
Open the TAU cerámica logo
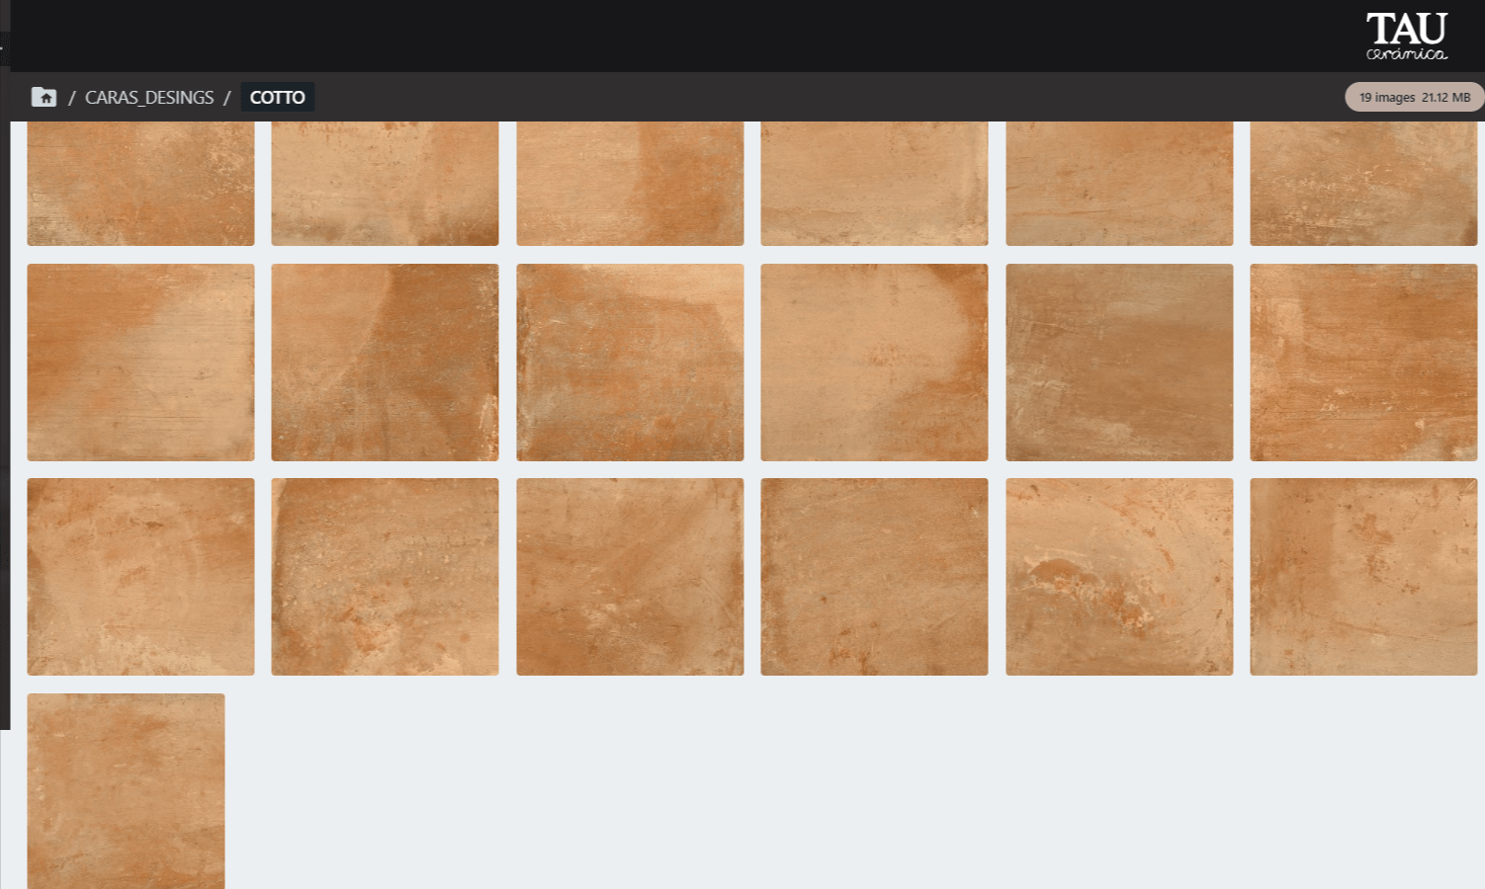click(x=1407, y=36)
